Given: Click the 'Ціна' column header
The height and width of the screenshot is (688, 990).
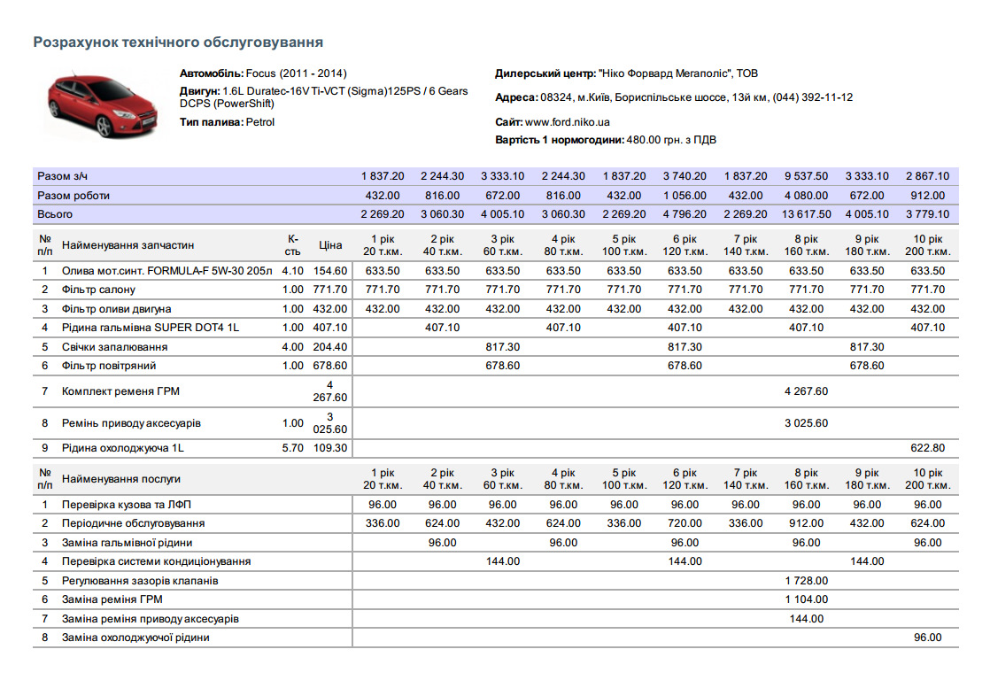Looking at the screenshot, I should click(330, 245).
